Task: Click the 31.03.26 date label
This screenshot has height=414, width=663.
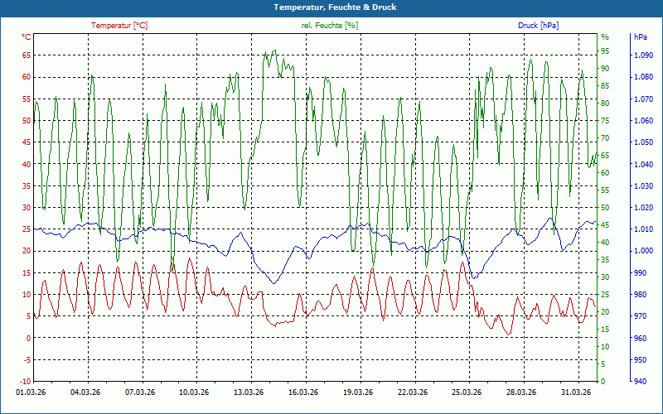Action: [x=575, y=392]
